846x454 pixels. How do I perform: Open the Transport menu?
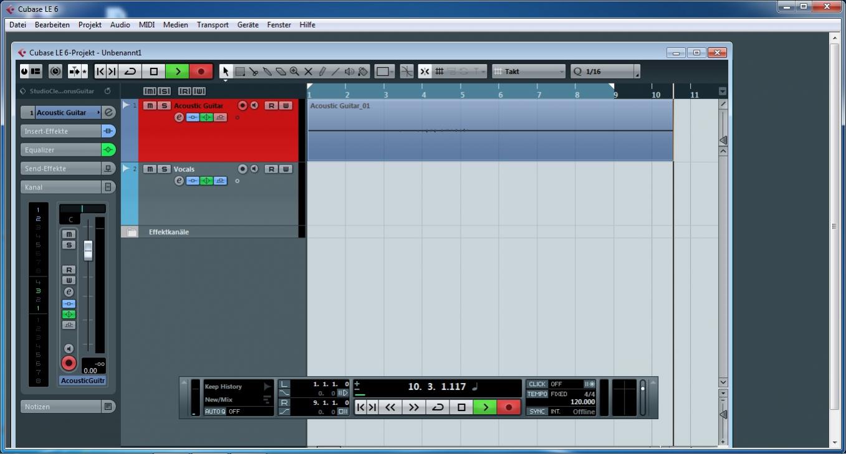(x=213, y=25)
